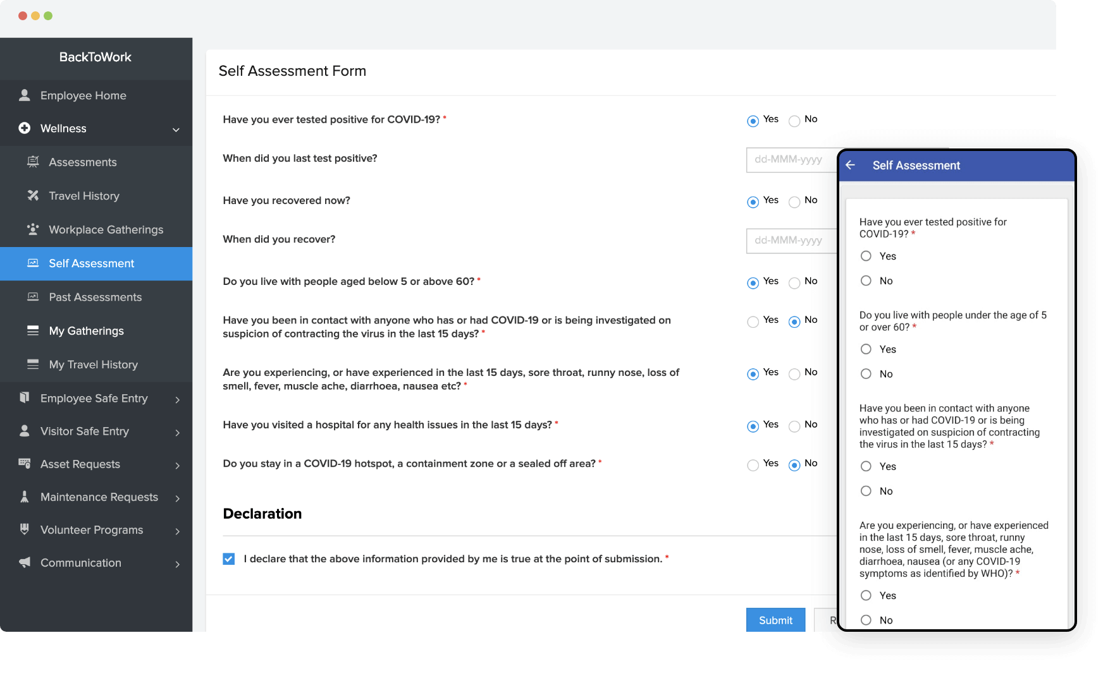
Task: Click the Communication megaphone icon
Action: point(25,562)
